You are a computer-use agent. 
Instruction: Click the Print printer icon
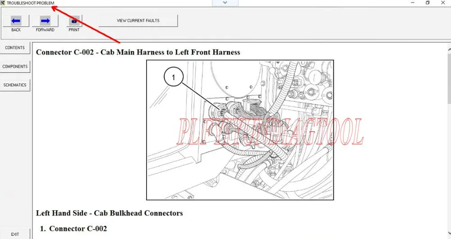74,21
